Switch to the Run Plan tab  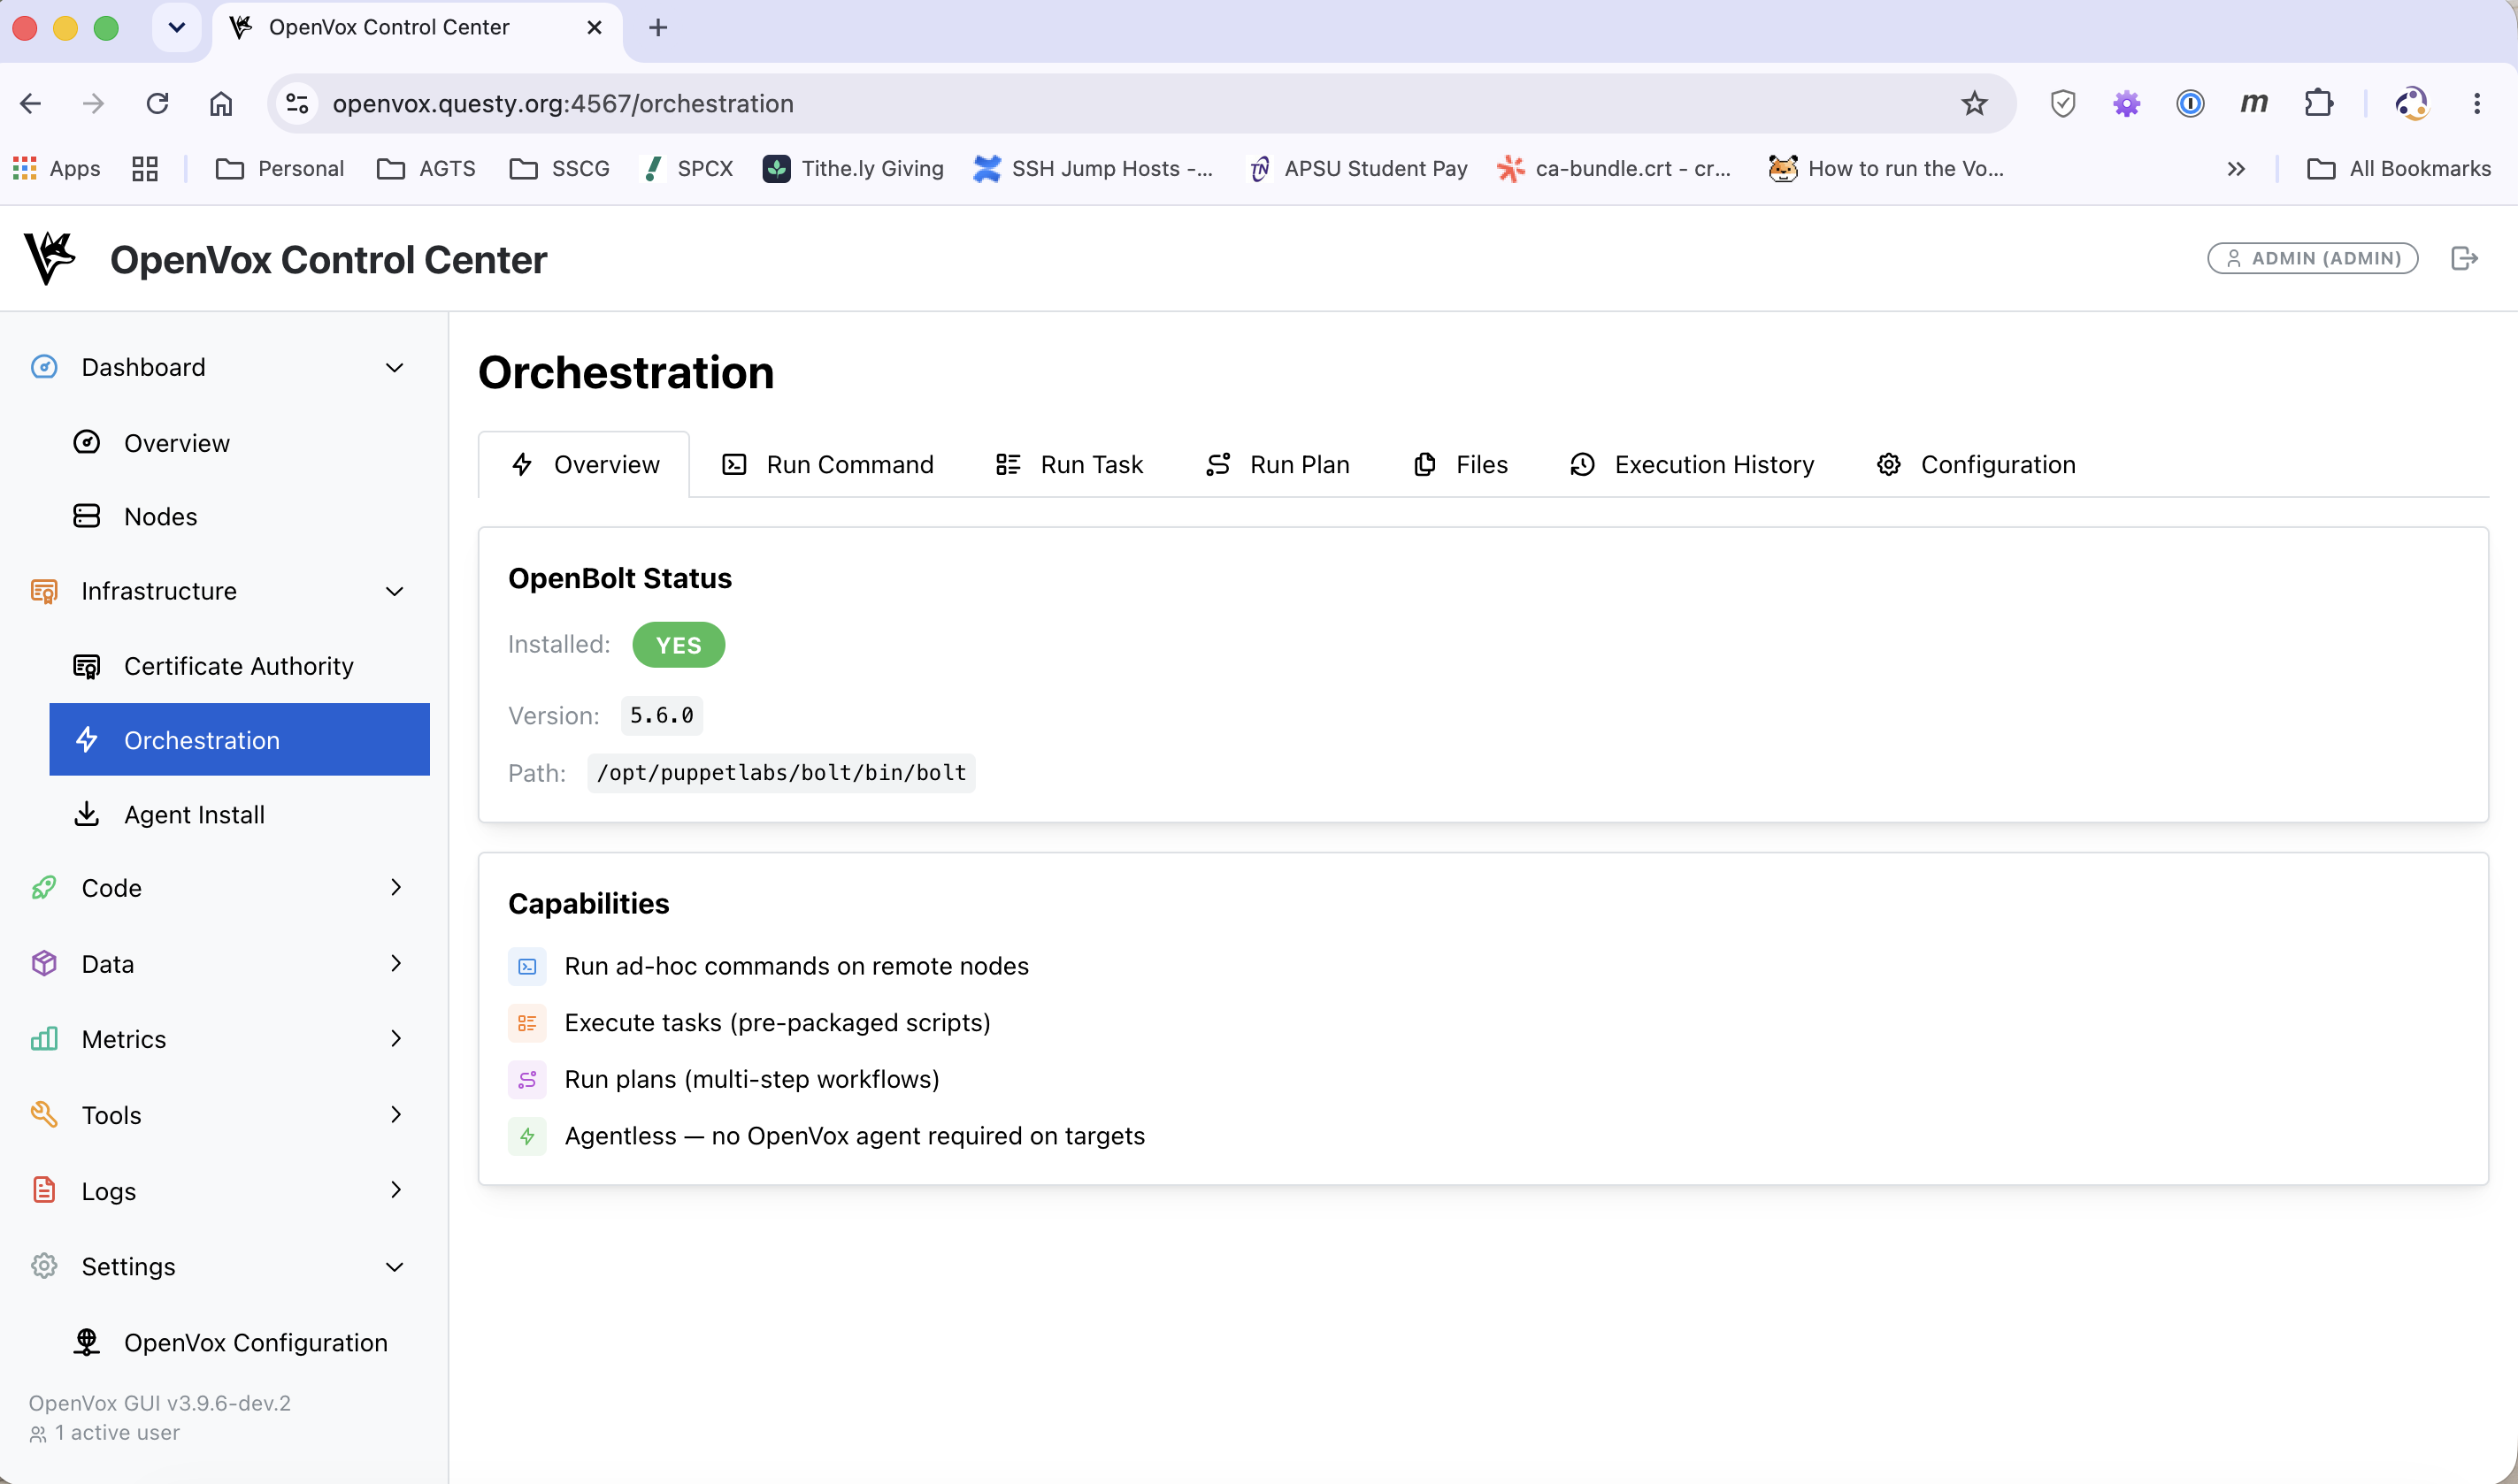[1278, 464]
